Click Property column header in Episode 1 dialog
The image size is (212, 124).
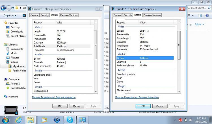click(x=44, y=23)
